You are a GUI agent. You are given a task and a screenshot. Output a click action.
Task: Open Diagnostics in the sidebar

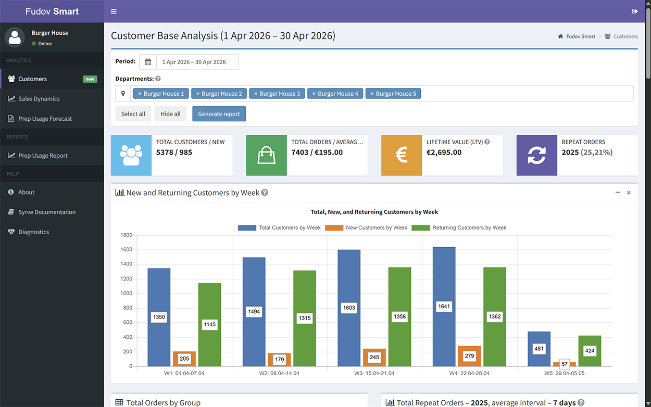pyautogui.click(x=52, y=232)
